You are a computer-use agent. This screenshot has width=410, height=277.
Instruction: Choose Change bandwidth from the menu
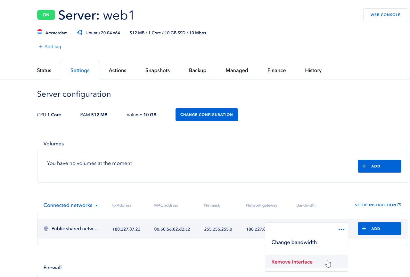click(x=294, y=242)
